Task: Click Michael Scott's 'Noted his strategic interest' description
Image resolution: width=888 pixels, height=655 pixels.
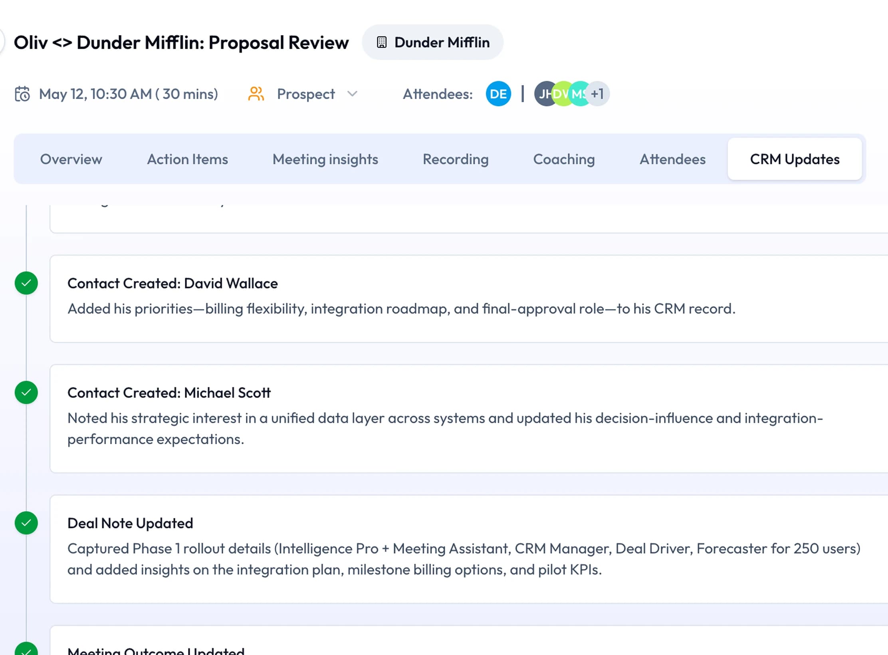Action: (445, 429)
